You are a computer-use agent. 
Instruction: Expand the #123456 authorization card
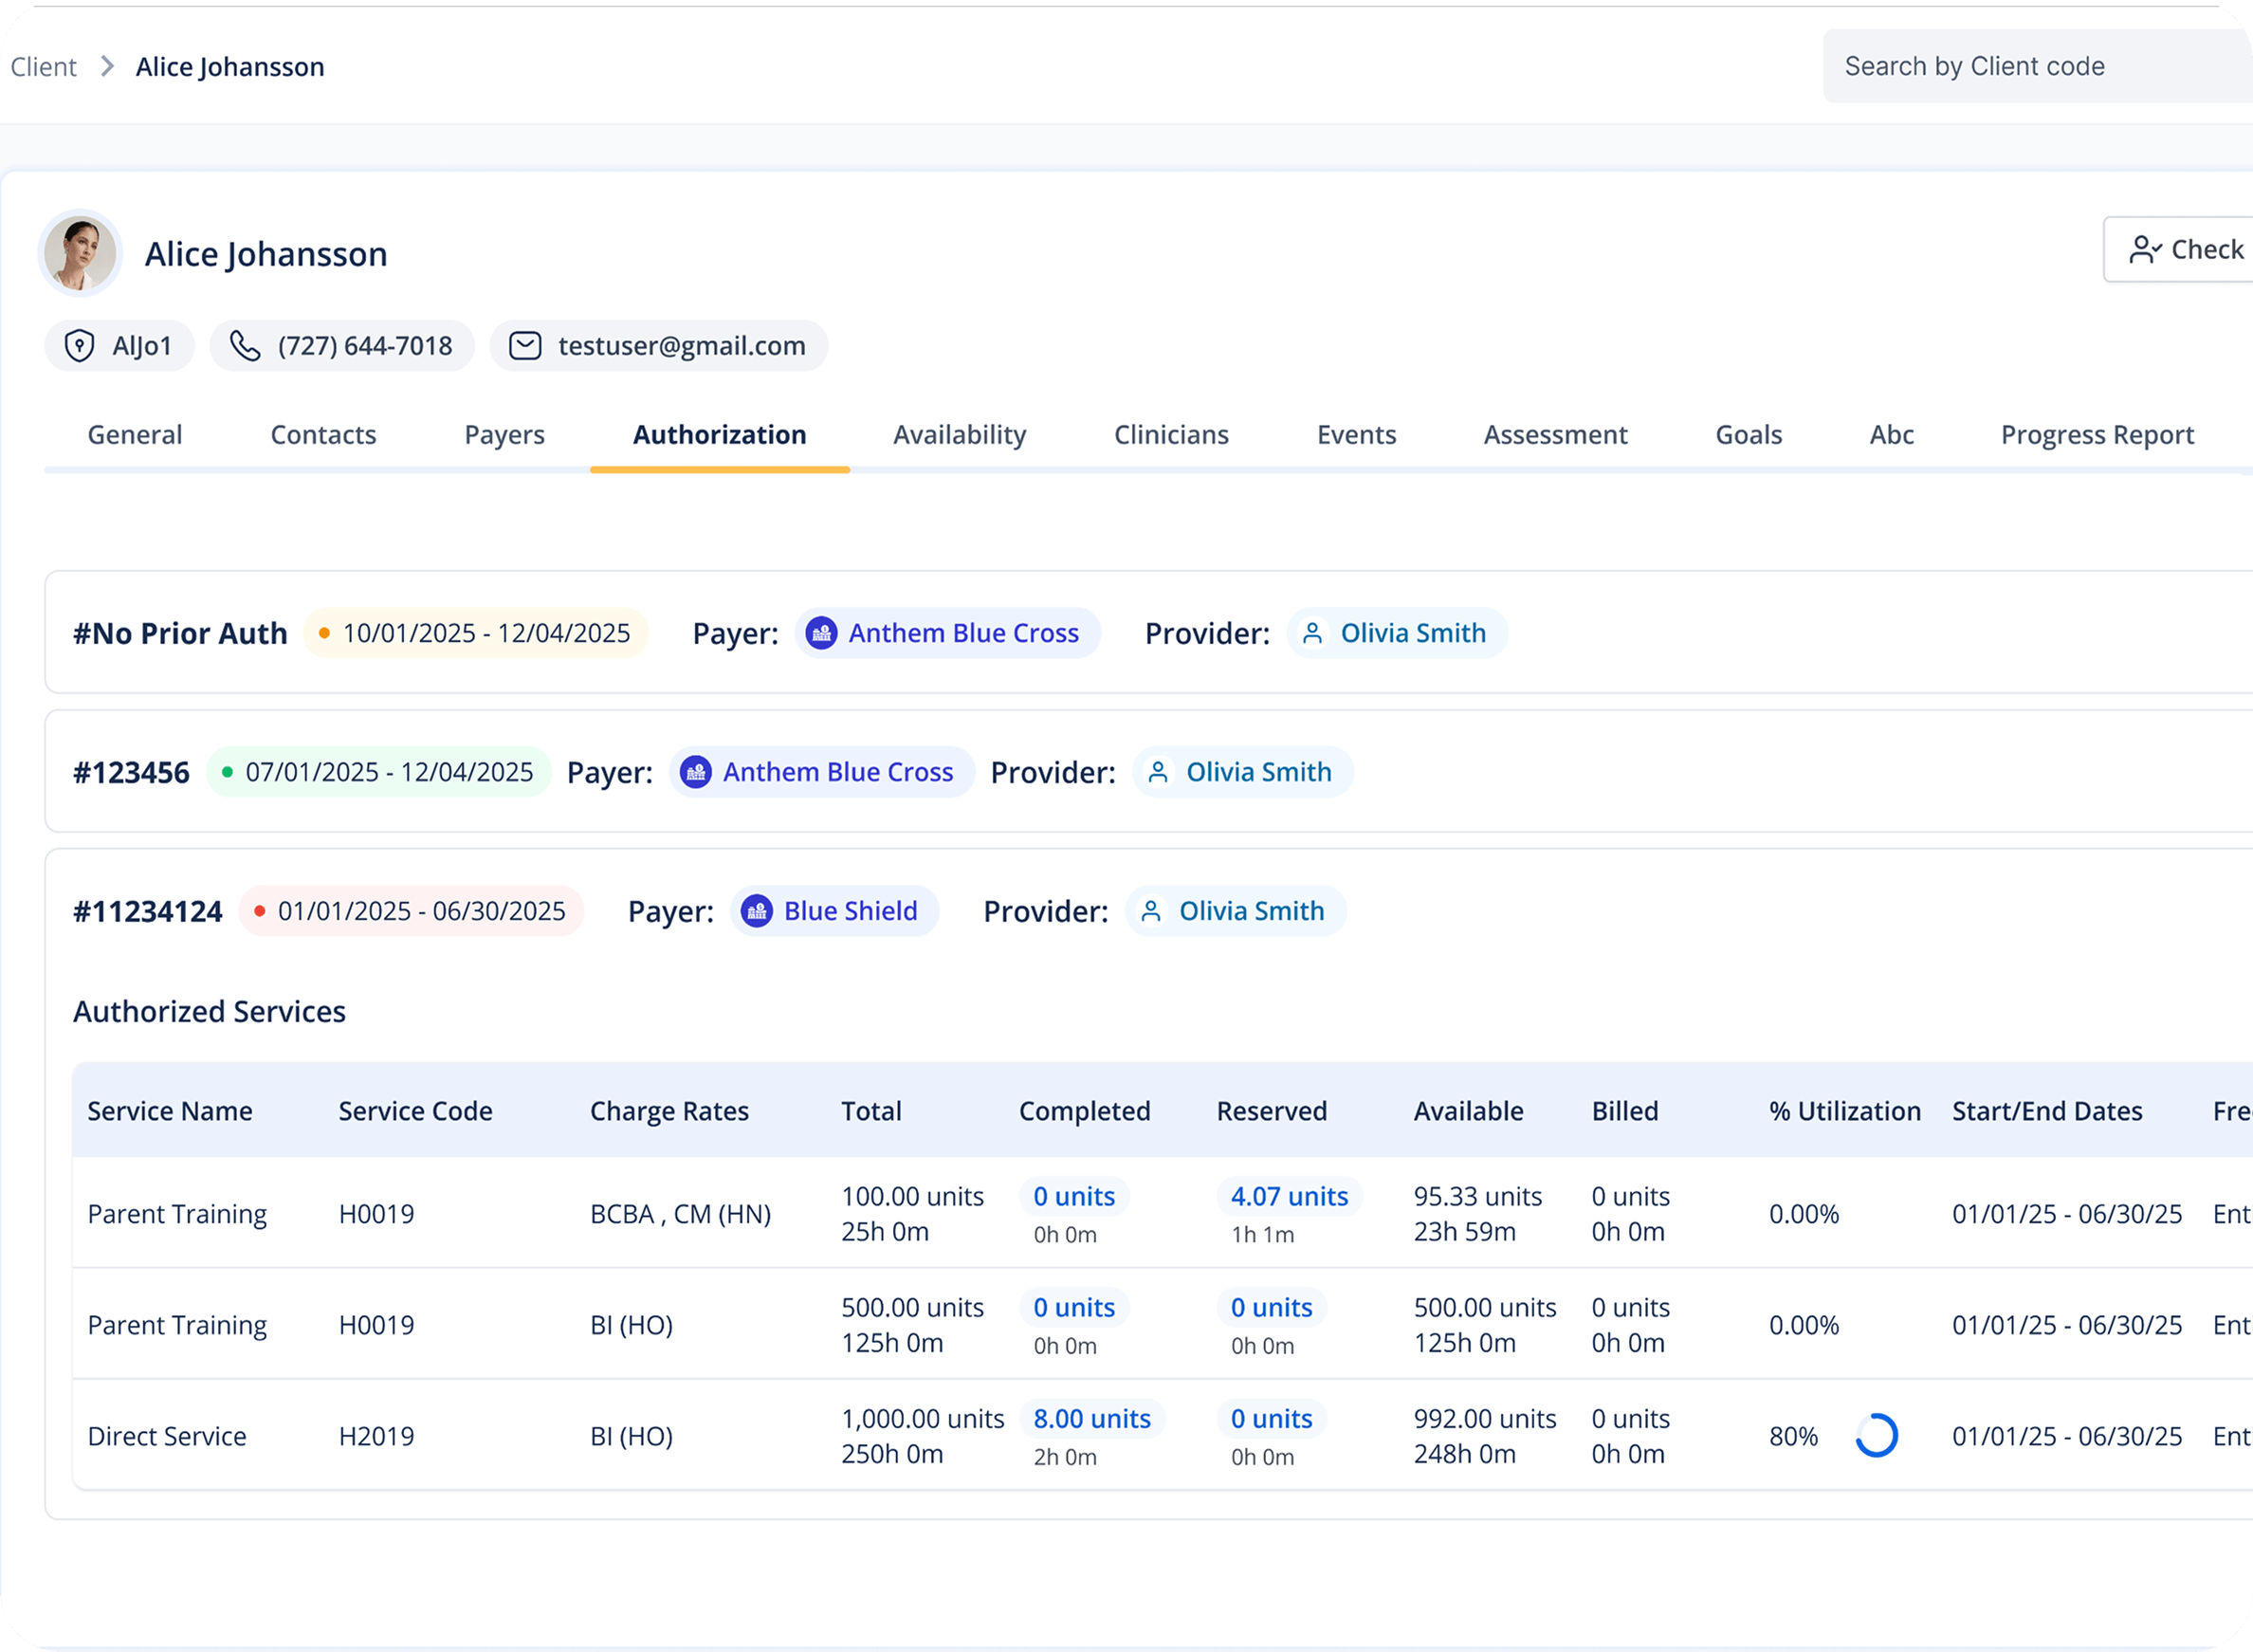coord(1148,772)
